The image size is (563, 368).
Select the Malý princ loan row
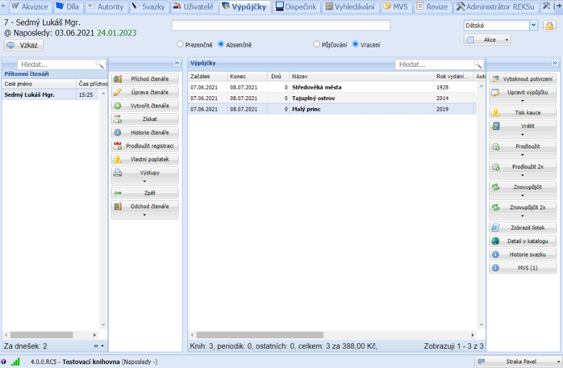pos(337,109)
